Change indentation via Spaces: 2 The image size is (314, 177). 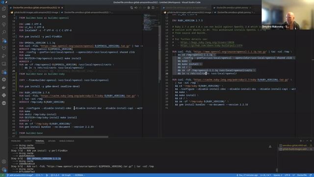278,175
